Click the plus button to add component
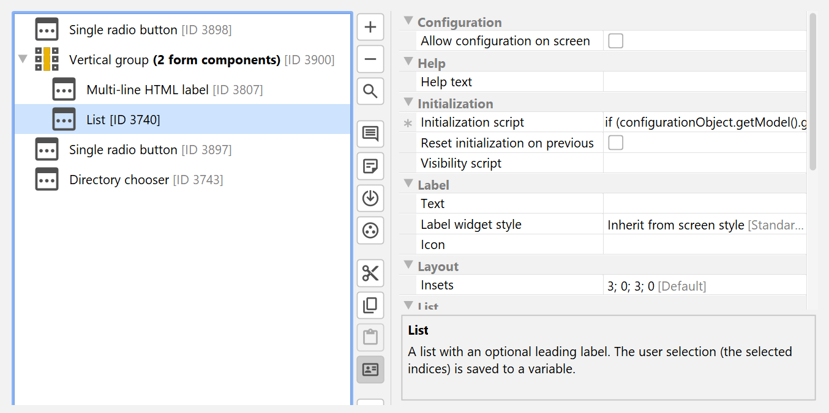 pyautogui.click(x=370, y=28)
